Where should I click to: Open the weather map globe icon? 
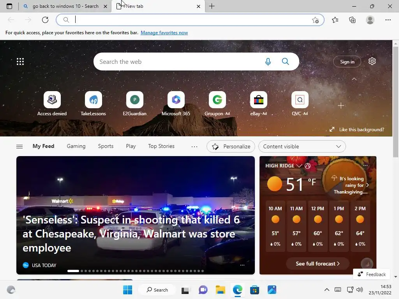point(308,166)
